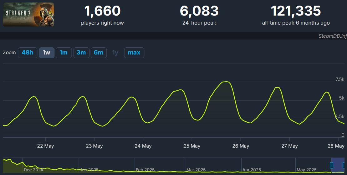Screen dimensions: 347x175
Task: Grab the left navigator range handle
Action: [331, 165]
